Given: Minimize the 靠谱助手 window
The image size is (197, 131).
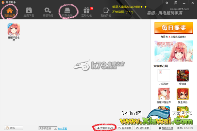Looking at the screenshot, I should pyautogui.click(x=184, y=3).
